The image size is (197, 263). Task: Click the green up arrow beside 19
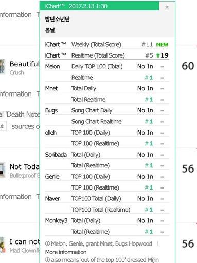coord(158,55)
